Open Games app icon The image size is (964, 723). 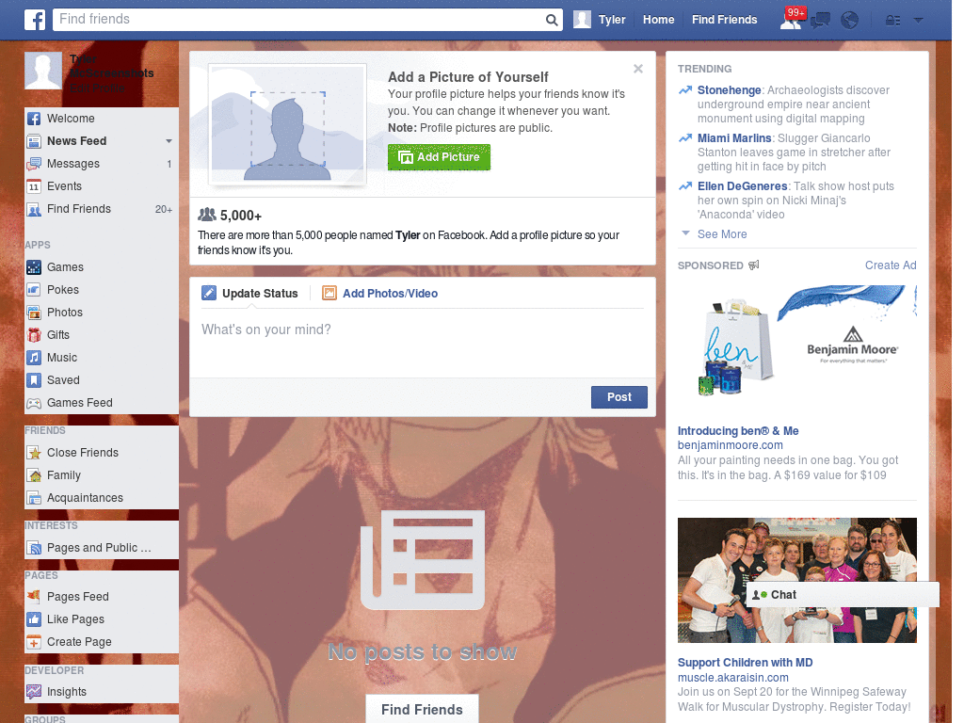point(34,267)
